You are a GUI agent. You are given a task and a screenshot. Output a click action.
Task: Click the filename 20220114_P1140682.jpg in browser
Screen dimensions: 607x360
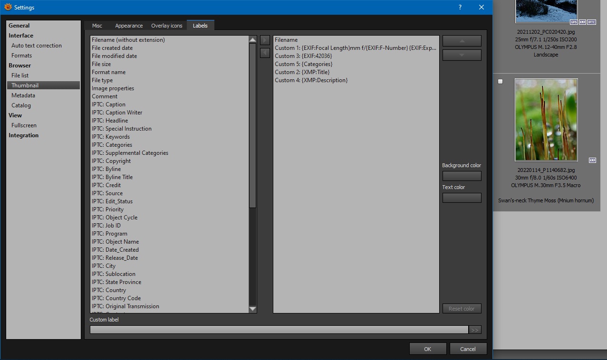coord(546,170)
